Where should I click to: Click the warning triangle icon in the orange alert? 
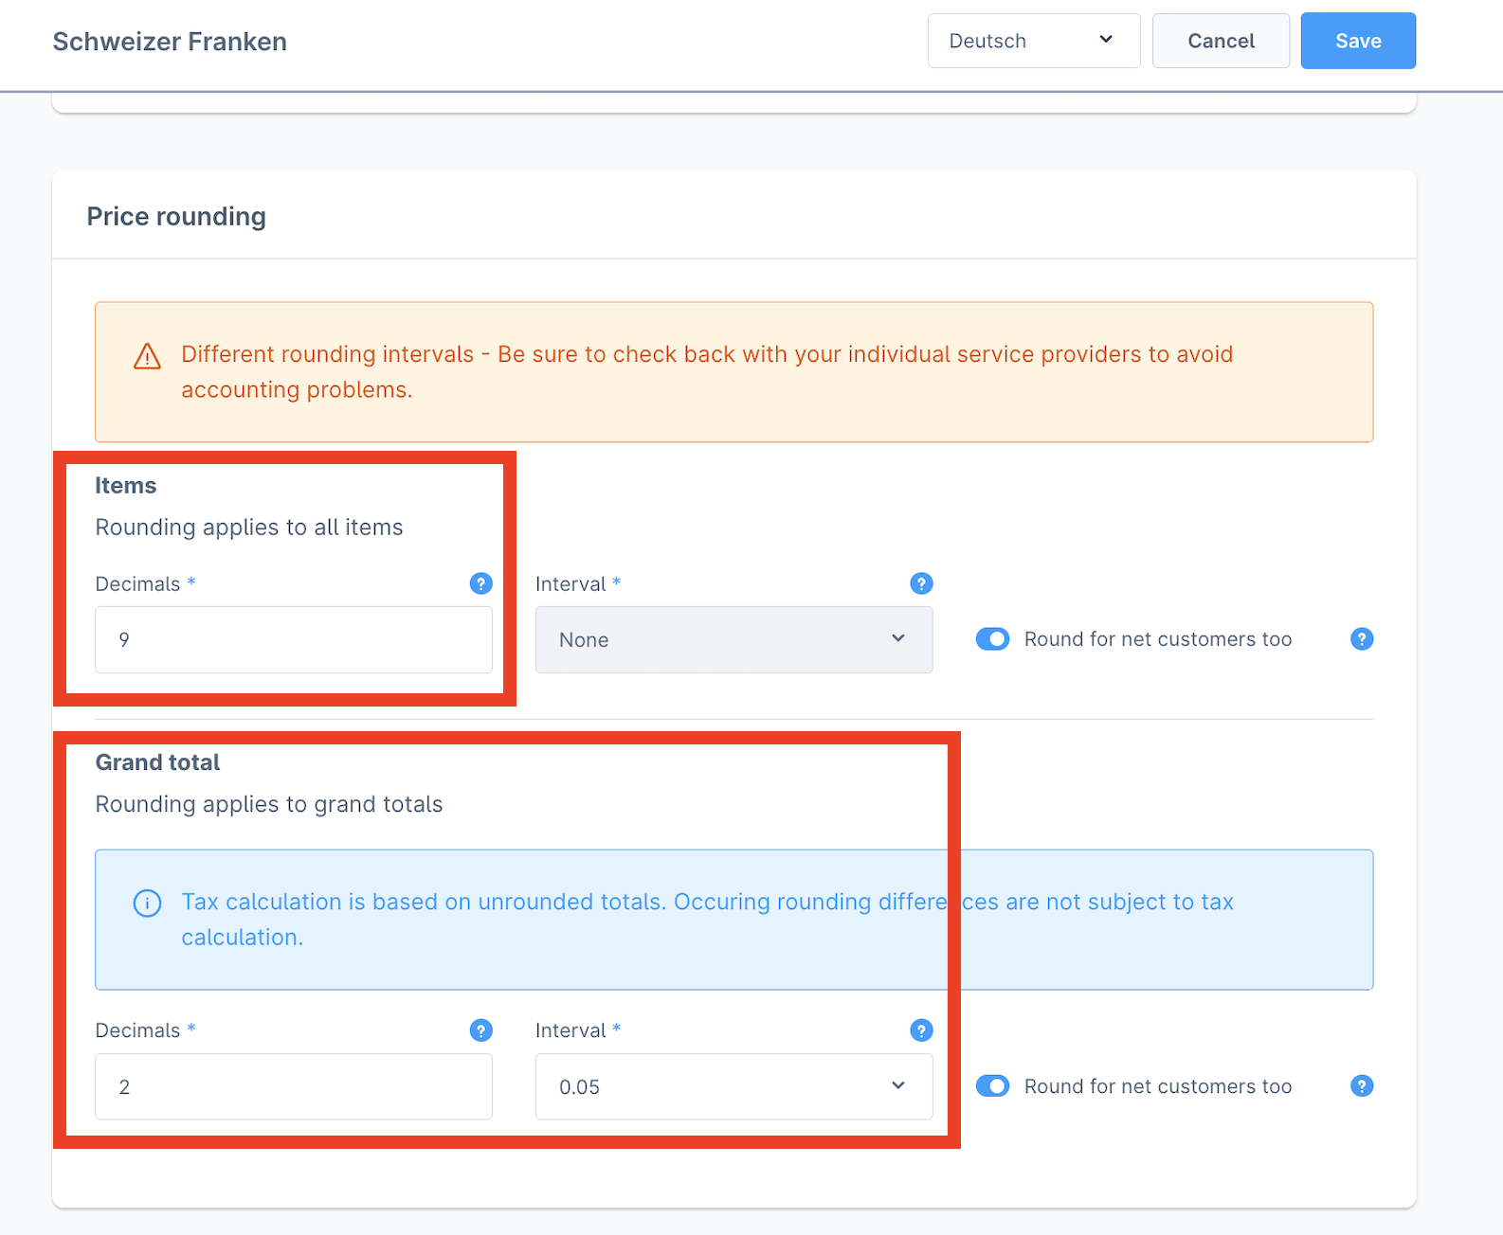tap(147, 356)
